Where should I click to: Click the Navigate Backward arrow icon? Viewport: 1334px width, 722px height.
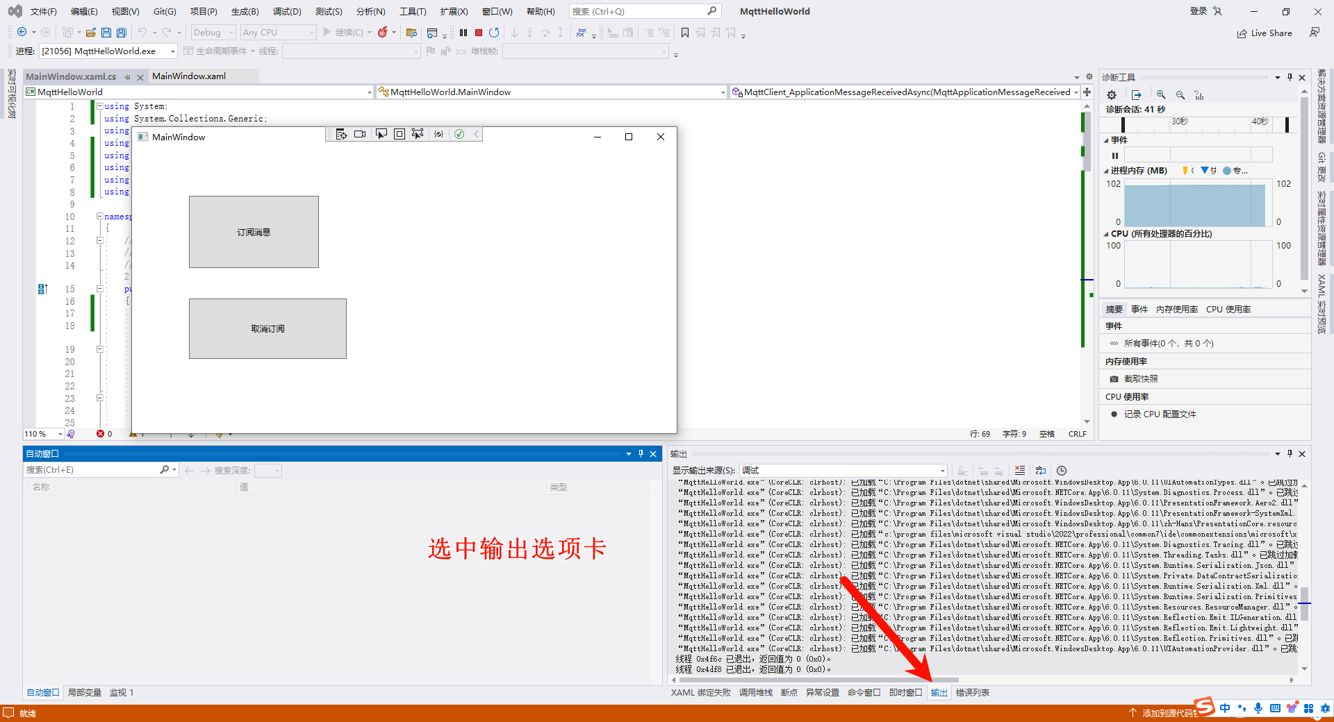click(x=22, y=32)
